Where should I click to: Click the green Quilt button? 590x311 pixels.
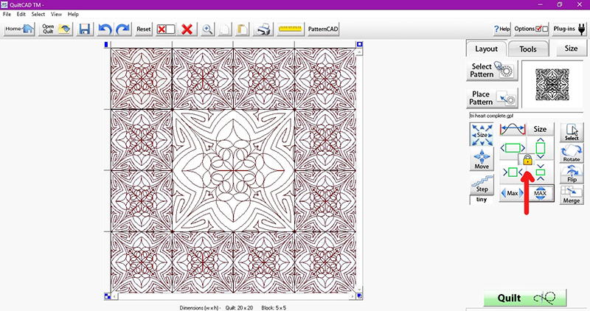[x=525, y=298]
